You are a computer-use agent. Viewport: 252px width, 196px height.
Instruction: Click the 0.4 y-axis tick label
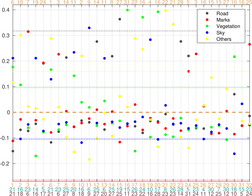[6, 10]
